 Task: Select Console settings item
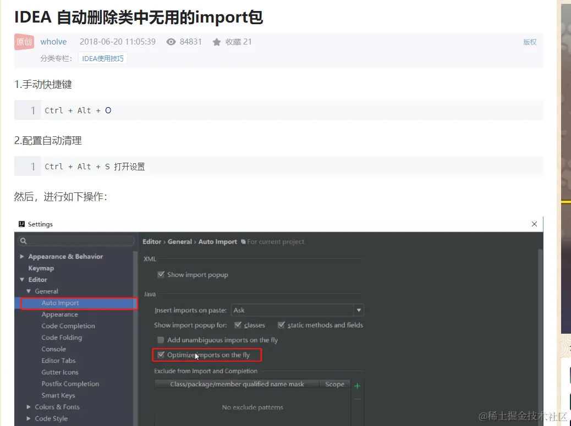(53, 349)
